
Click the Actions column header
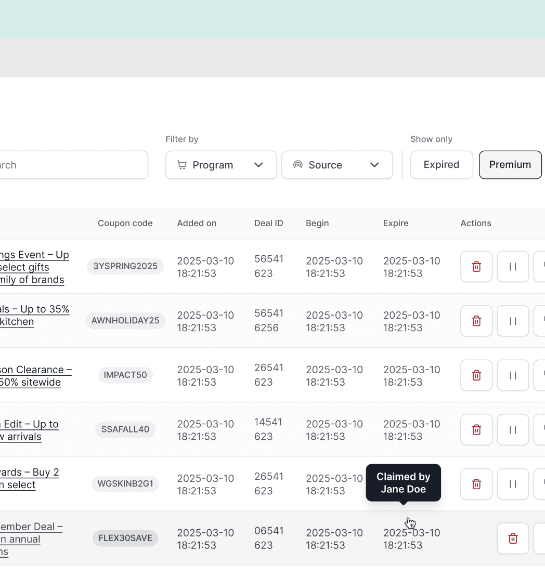(475, 223)
